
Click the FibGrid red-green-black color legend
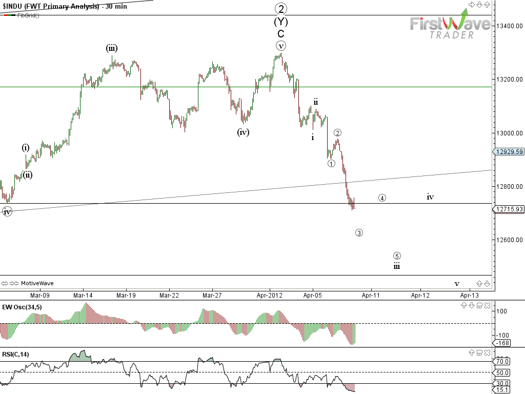9,15
